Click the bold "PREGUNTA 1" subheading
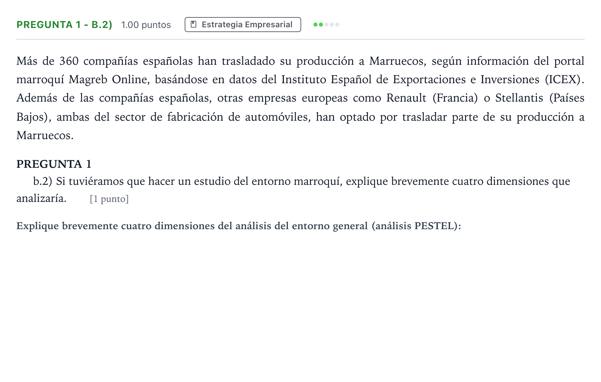601x382 pixels. pos(54,164)
